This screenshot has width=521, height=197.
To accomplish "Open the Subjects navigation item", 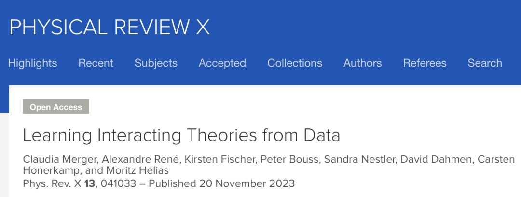I will pyautogui.click(x=156, y=63).
